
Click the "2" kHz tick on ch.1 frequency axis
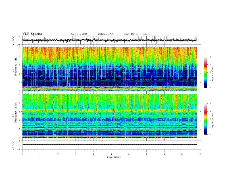tap(20, 83)
